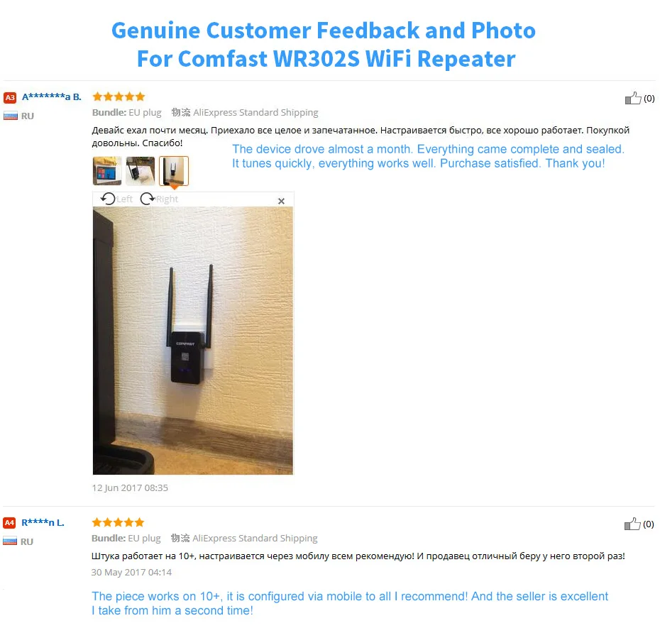Image resolution: width=660 pixels, height=628 pixels.
Task: Select third thumbnail with orange border
Action: (x=174, y=170)
